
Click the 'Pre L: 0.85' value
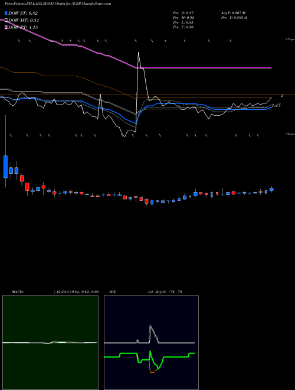pyautogui.click(x=183, y=22)
